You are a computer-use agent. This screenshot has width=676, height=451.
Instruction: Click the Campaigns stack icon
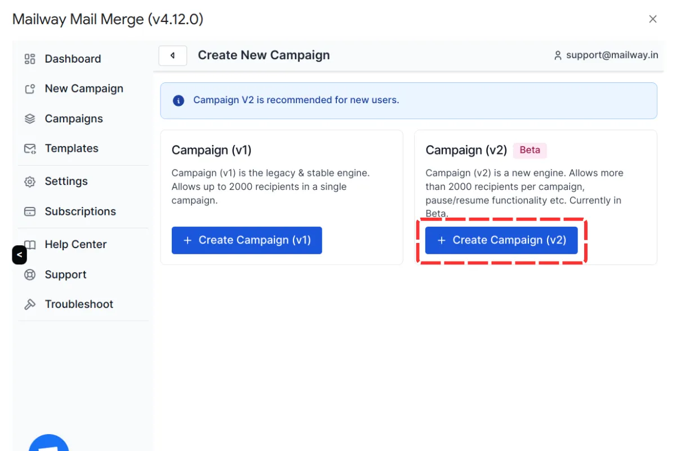(29, 118)
